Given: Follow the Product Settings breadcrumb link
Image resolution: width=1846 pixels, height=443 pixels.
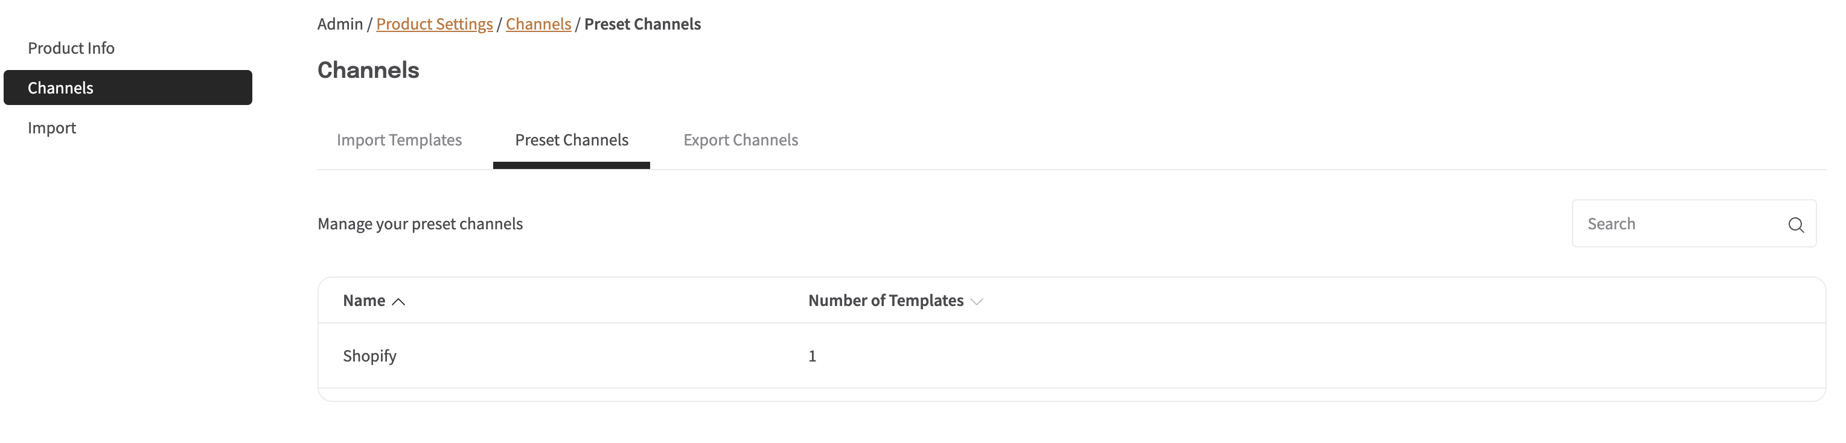Looking at the screenshot, I should pyautogui.click(x=434, y=24).
